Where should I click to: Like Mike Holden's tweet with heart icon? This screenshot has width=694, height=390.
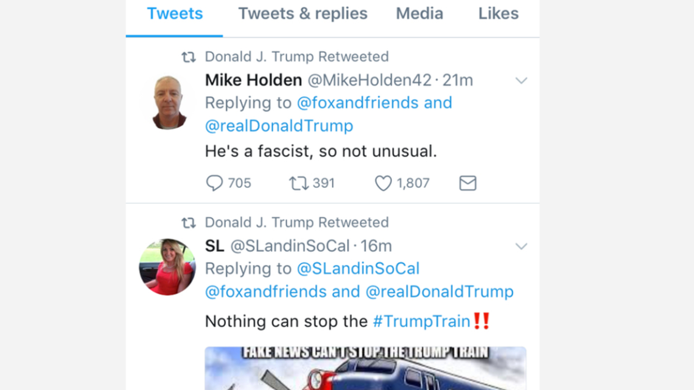(383, 183)
